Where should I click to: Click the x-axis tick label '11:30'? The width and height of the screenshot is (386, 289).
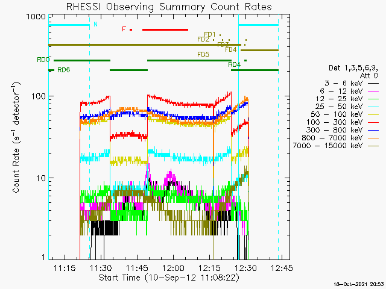click(x=101, y=267)
